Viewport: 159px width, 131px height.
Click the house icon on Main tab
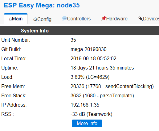pyautogui.click(x=10, y=19)
